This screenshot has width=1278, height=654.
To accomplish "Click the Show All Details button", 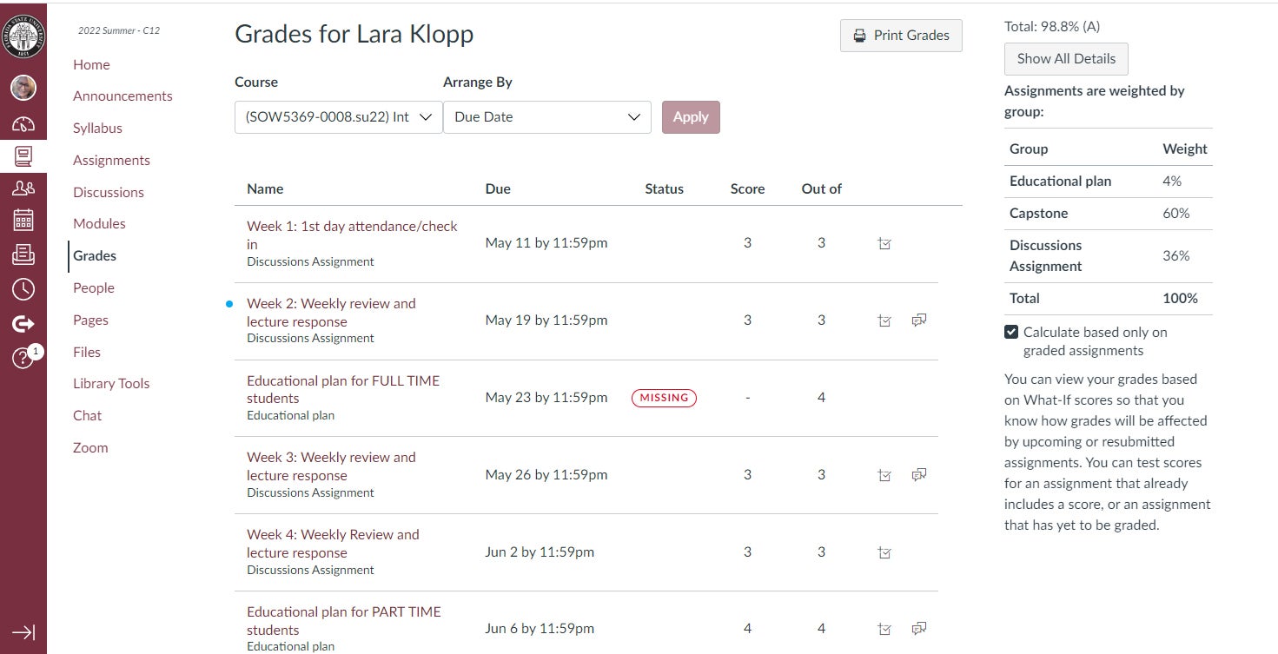I will click(1066, 59).
